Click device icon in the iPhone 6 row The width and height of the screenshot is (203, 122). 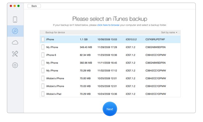[x=43, y=55]
